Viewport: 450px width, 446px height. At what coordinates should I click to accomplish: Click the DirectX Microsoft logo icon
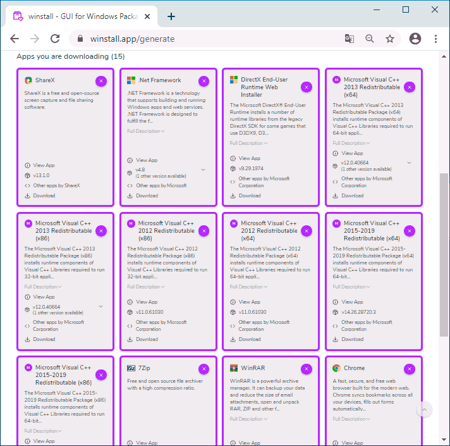[x=234, y=80]
